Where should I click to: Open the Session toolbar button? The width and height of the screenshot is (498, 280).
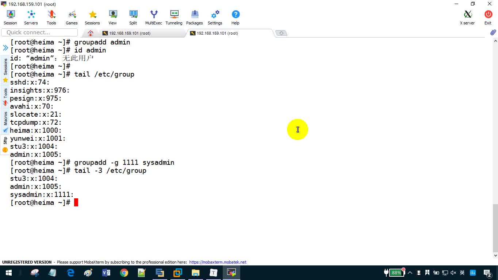[11, 17]
